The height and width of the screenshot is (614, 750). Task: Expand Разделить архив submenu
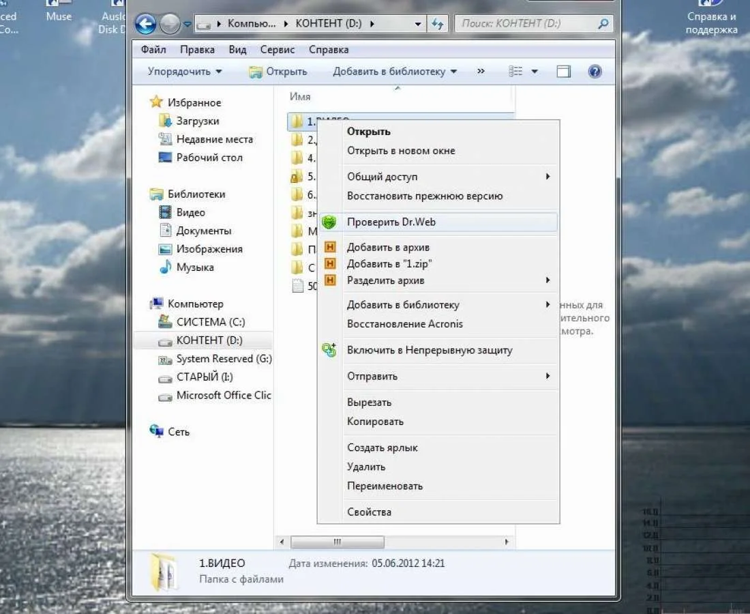tap(438, 280)
